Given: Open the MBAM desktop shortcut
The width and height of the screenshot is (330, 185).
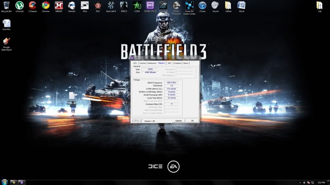Looking at the screenshot, I should [x=59, y=7].
